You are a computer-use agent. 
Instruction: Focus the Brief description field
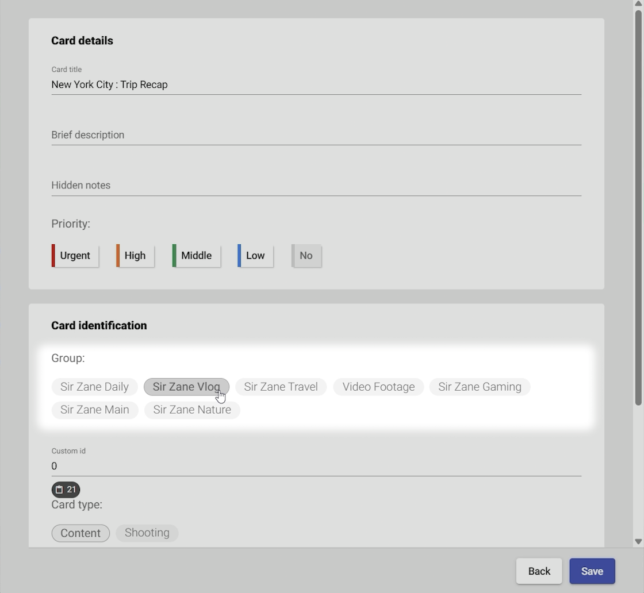(x=316, y=135)
